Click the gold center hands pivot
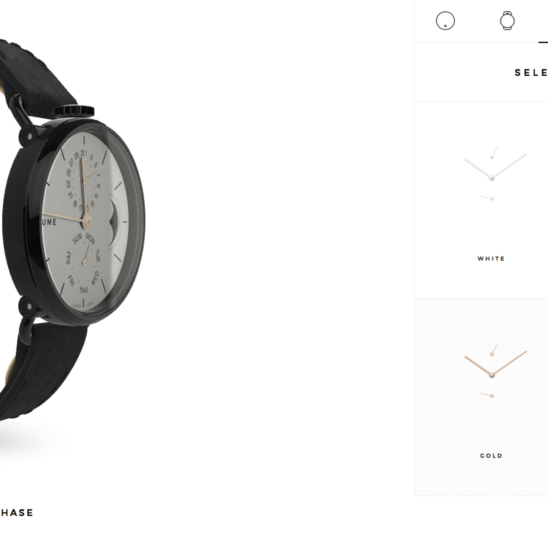548x548 pixels. tap(88, 222)
